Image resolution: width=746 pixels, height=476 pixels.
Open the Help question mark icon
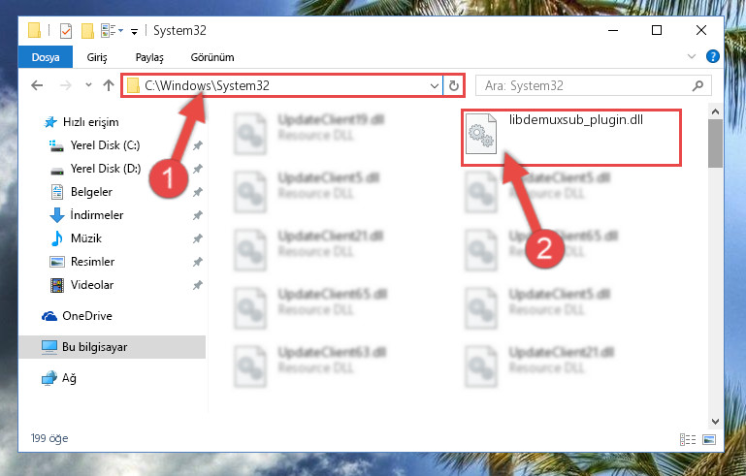[712, 56]
